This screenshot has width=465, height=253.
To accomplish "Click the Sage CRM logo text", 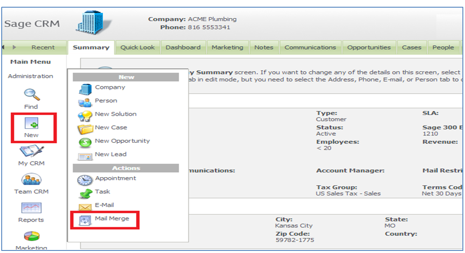I will click(32, 24).
